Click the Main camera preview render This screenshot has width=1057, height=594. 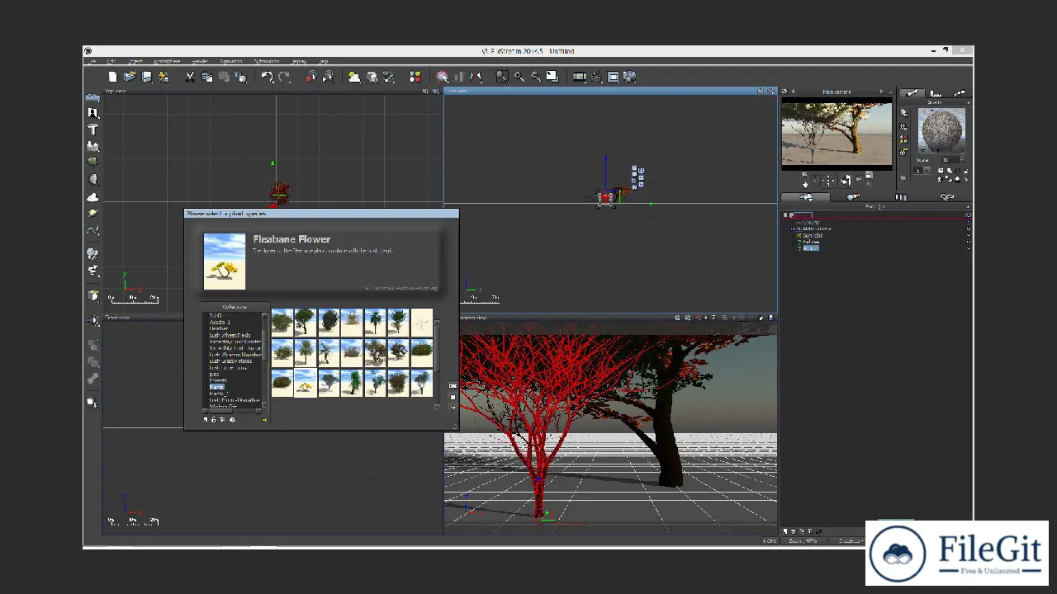[837, 133]
